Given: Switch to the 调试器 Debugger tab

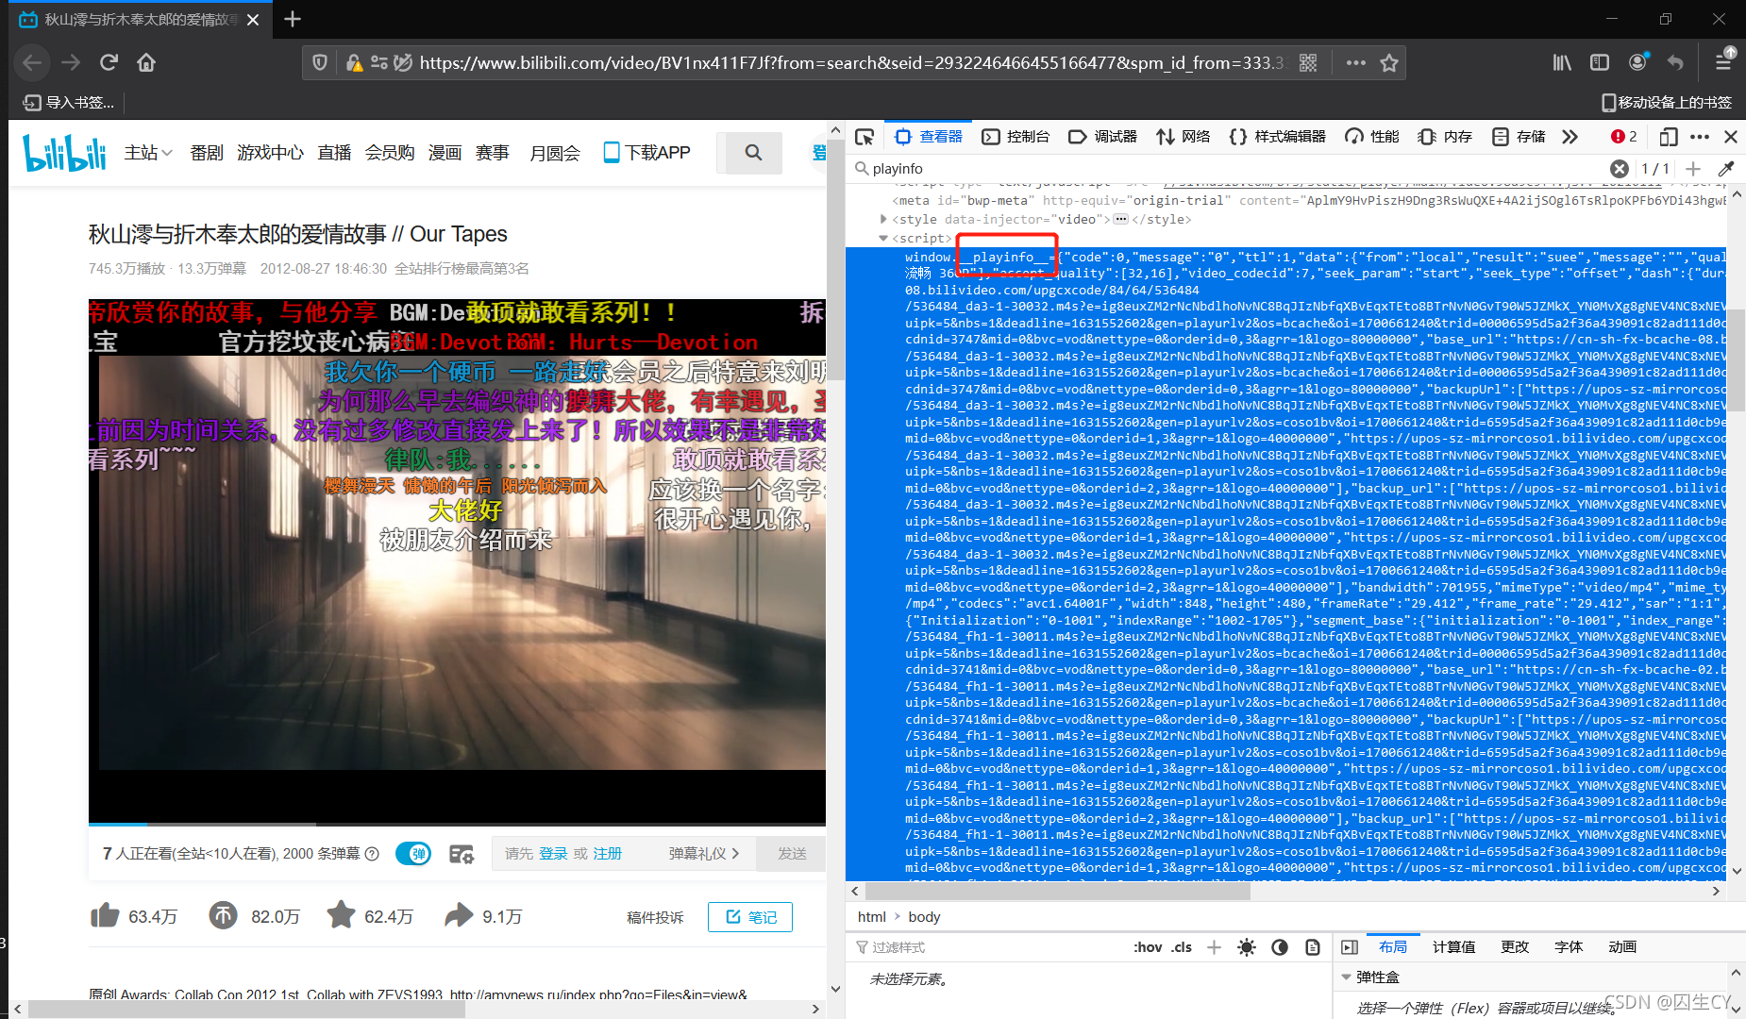Looking at the screenshot, I should click(x=1102, y=137).
